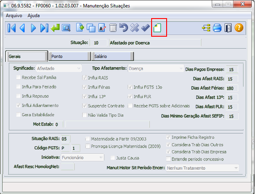Toggle Suspende Contrato checkbox

(84, 106)
